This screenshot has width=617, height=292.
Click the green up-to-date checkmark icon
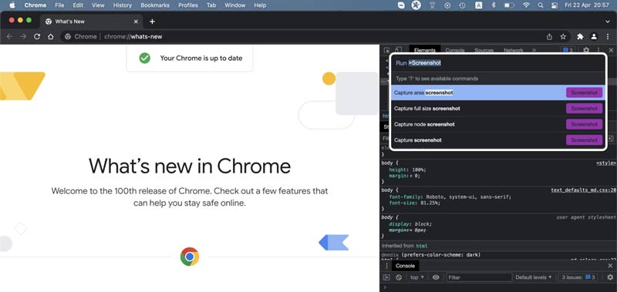pos(145,58)
